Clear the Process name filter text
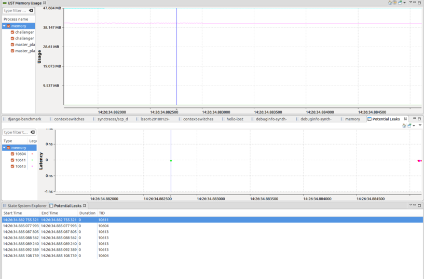424x279 pixels. [31, 11]
